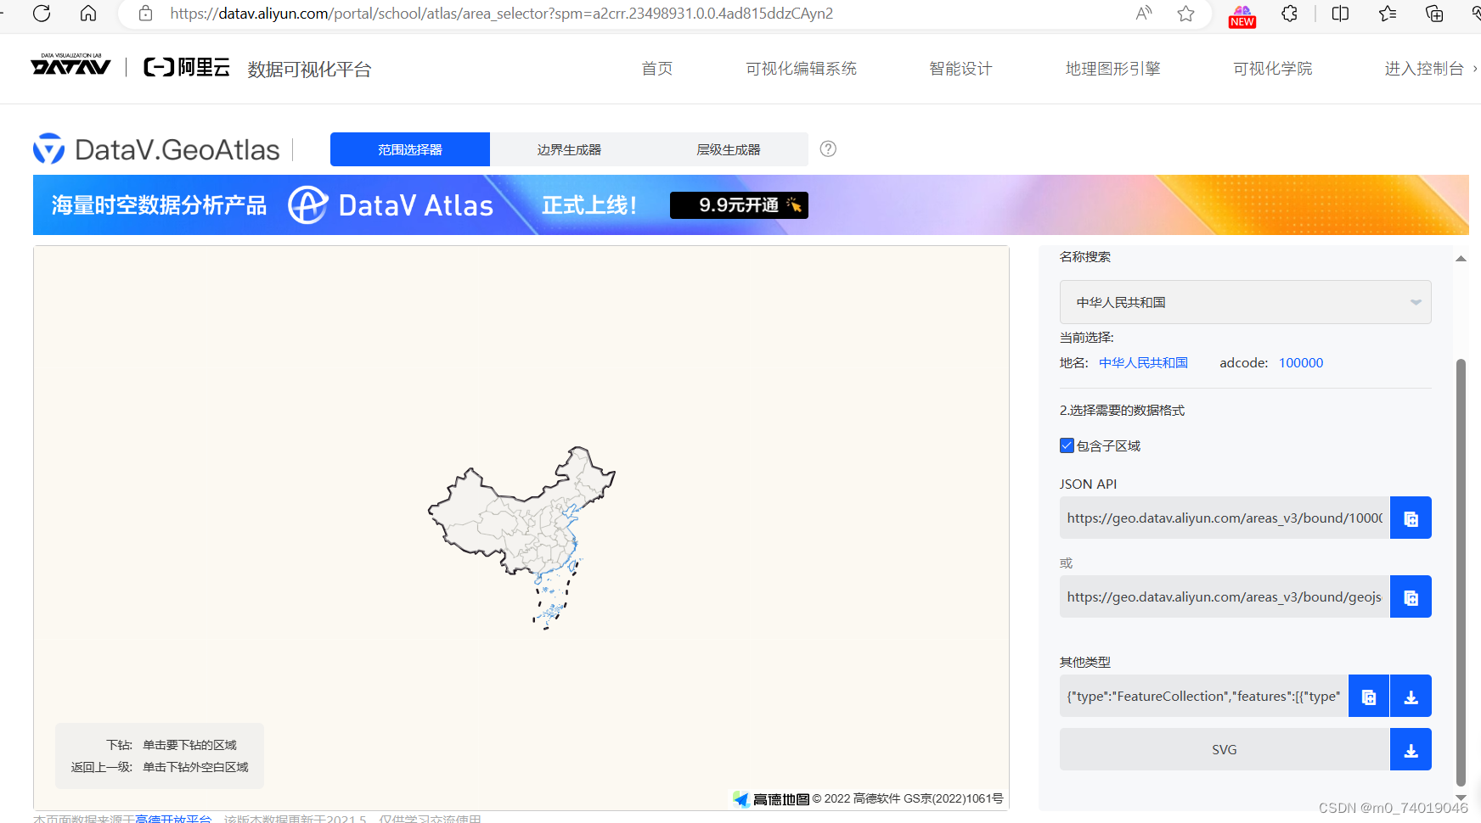Screen dimensions: 1481x823
Task: View site info via lock icon
Action: click(x=145, y=14)
